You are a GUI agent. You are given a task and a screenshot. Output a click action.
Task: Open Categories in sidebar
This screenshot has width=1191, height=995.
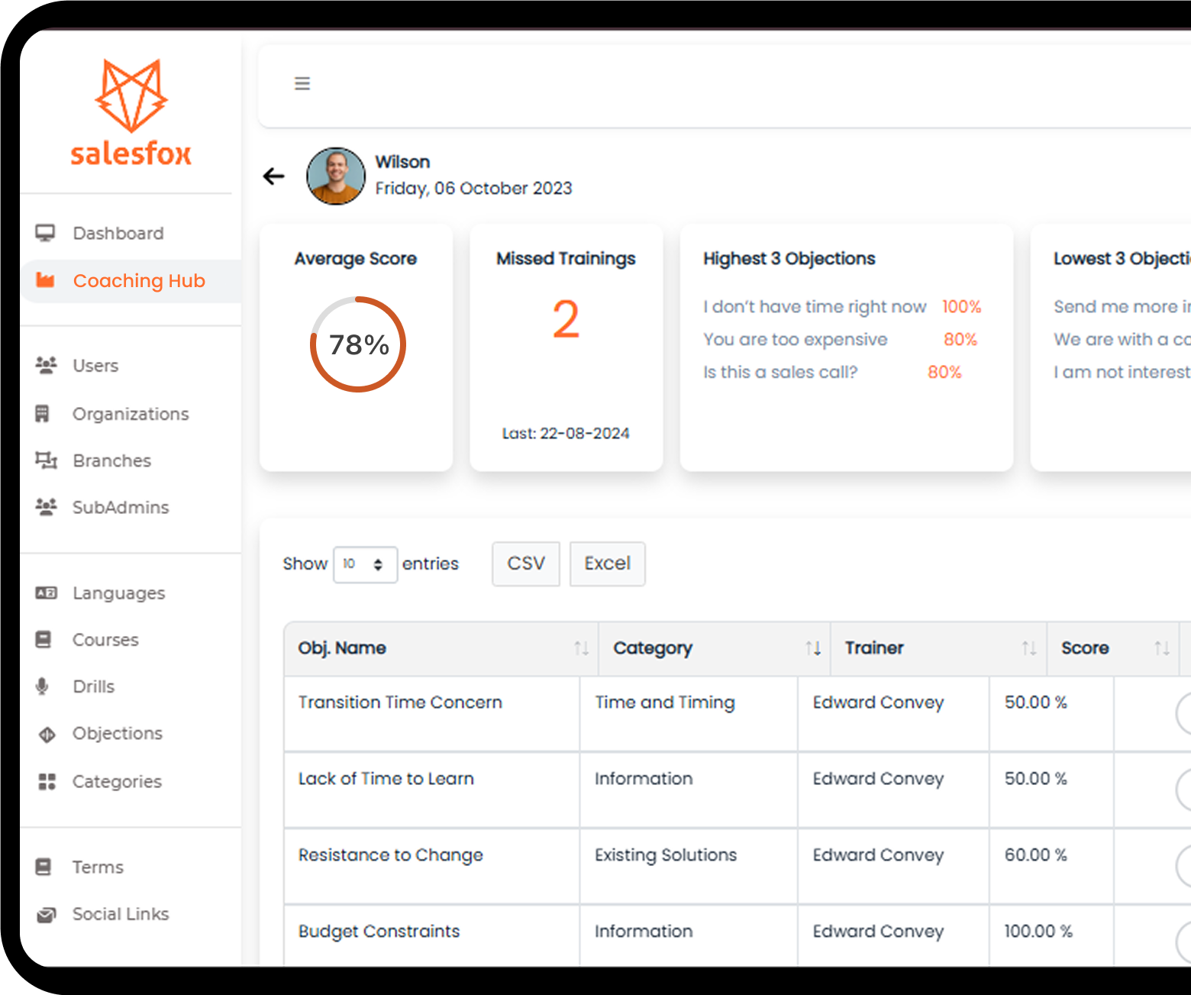pyautogui.click(x=117, y=781)
